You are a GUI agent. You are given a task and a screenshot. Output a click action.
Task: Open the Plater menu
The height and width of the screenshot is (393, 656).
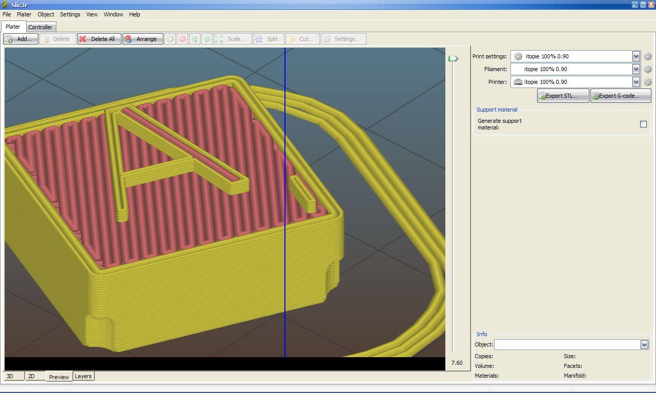coord(24,14)
